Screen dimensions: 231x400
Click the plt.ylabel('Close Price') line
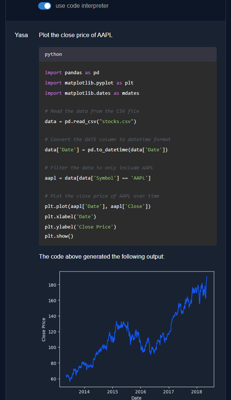pyautogui.click(x=80, y=227)
